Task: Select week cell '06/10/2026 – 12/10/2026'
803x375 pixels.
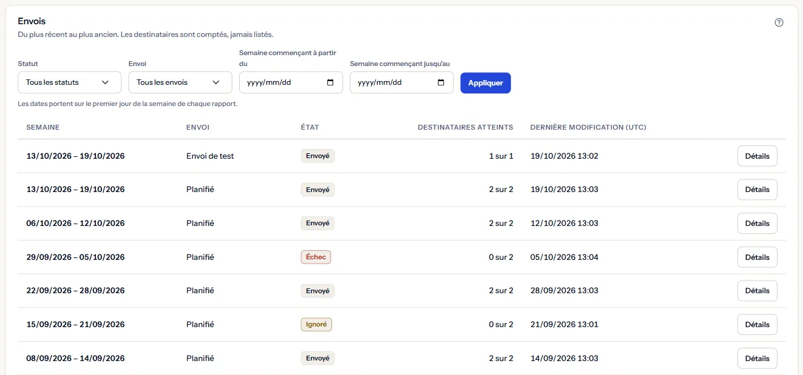Action: [x=76, y=224]
